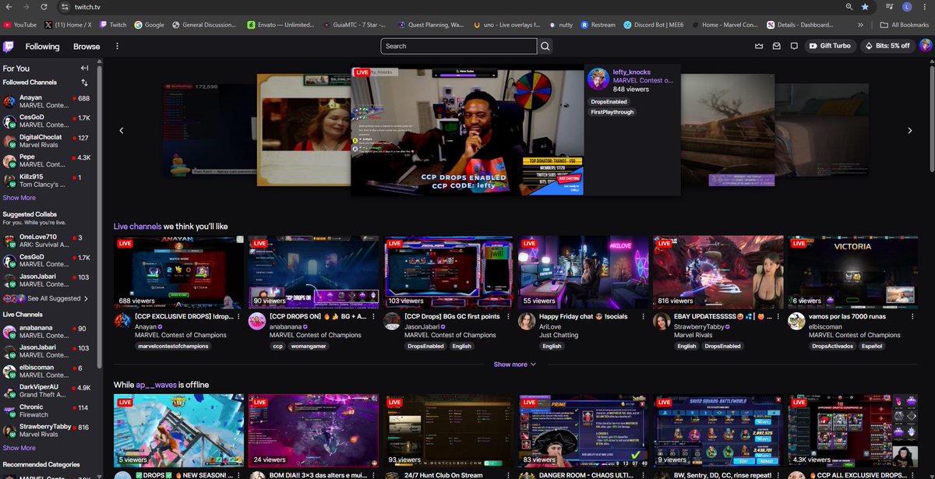Open All Bookmarks folder
Viewport: 935px width, 479px height.
click(x=905, y=24)
